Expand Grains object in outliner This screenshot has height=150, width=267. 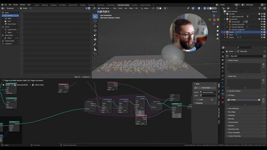(x=225, y=32)
